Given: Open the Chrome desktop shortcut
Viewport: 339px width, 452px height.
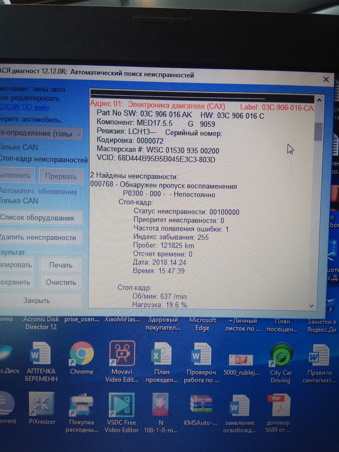Looking at the screenshot, I should click(82, 358).
